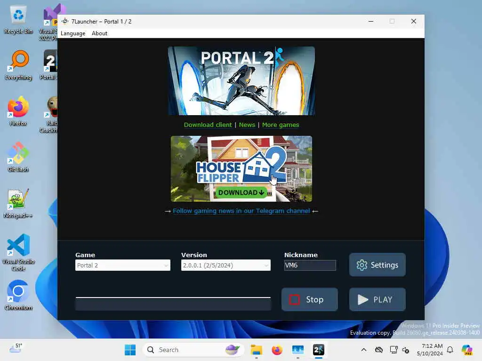The height and width of the screenshot is (361, 482).
Task: Click the House Flipper 2 download banner
Action: click(x=241, y=169)
